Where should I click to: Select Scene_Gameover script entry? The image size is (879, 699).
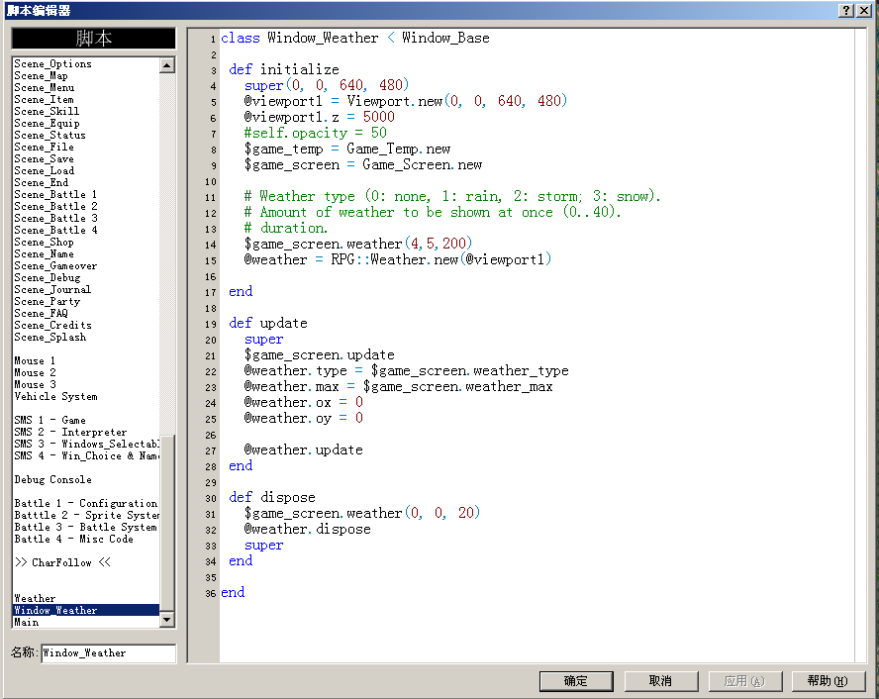click(55, 265)
